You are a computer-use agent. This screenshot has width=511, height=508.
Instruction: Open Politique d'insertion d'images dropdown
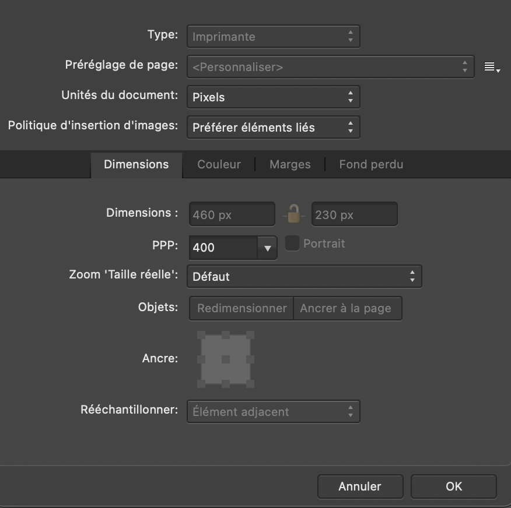pyautogui.click(x=274, y=127)
